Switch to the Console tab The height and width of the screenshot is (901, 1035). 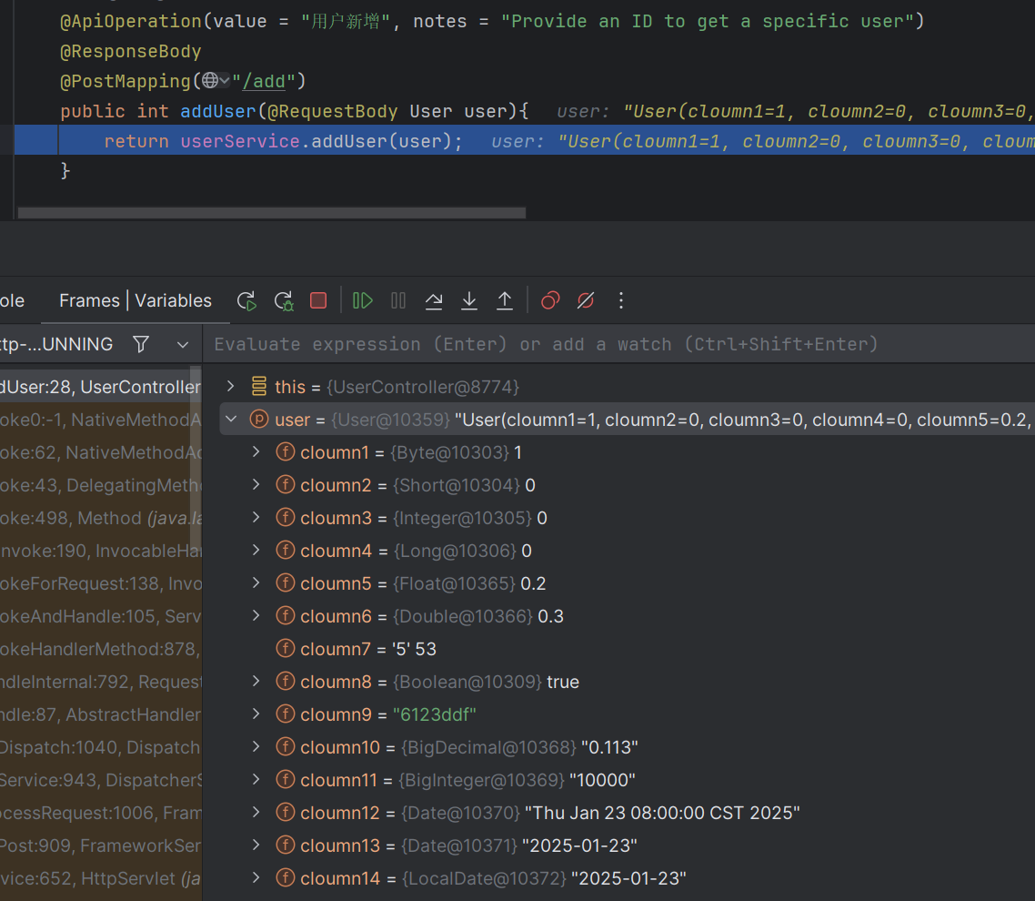click(x=12, y=300)
